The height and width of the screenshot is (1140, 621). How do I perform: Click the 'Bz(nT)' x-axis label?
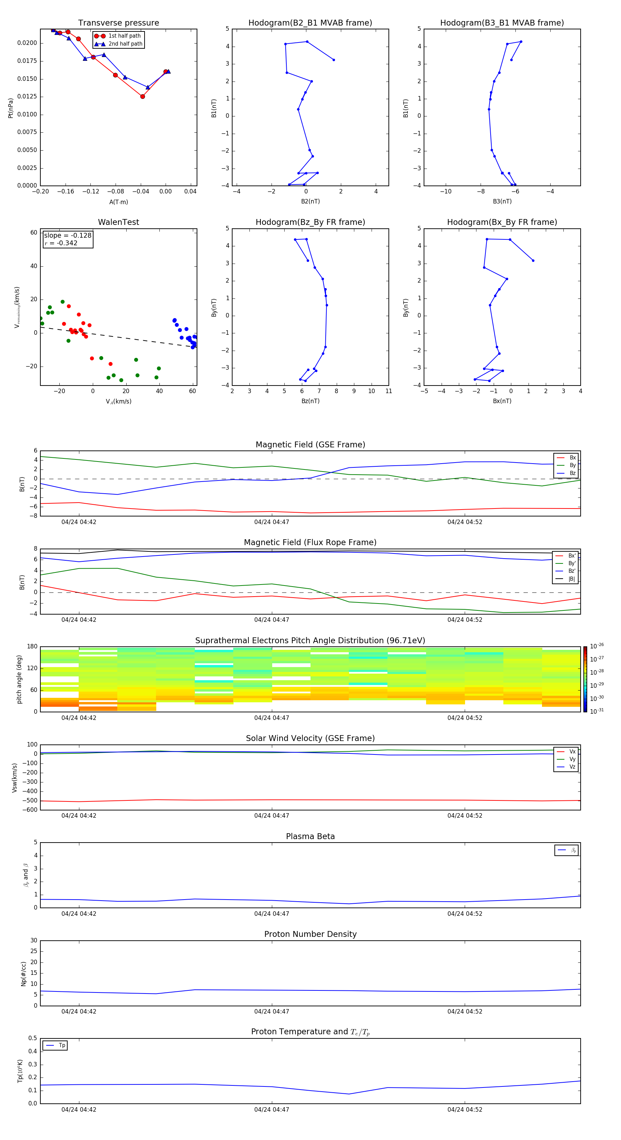pos(310,401)
